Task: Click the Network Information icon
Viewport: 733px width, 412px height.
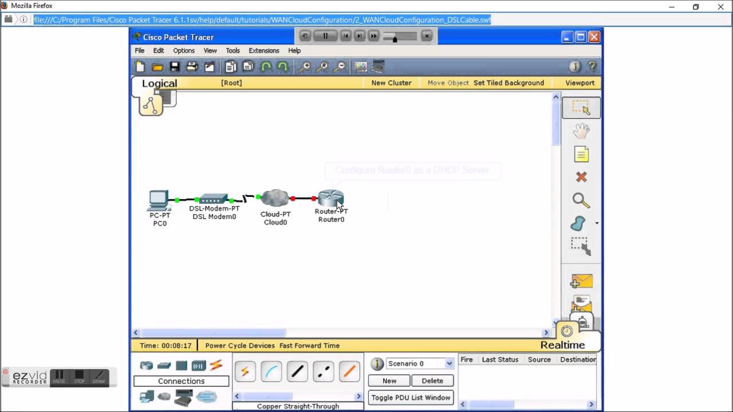Action: tap(575, 67)
